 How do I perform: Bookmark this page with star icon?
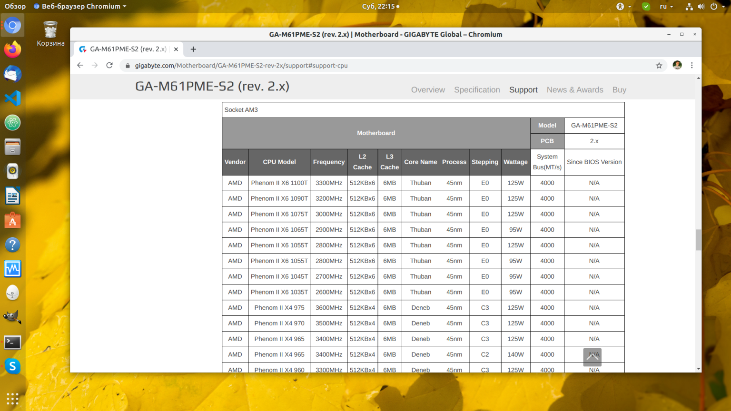pos(659,66)
